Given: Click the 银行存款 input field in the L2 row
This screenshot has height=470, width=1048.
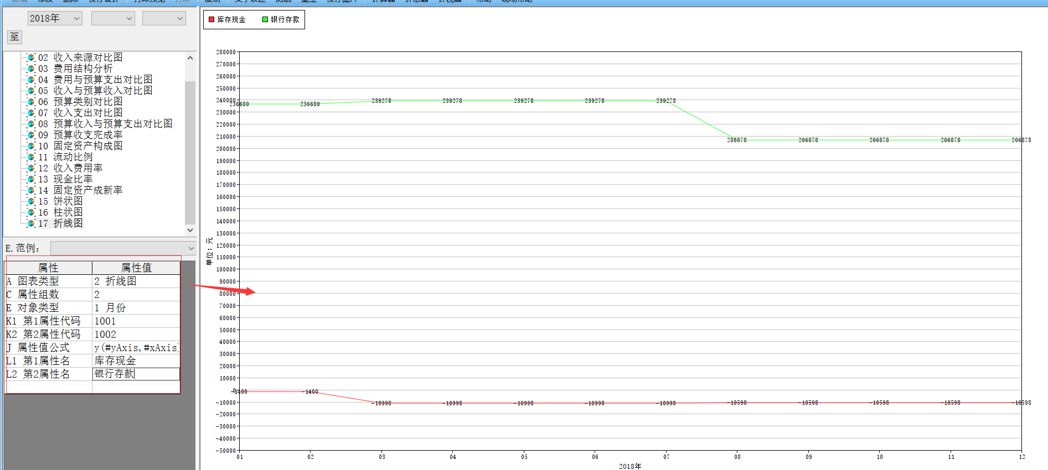Looking at the screenshot, I should tap(136, 374).
